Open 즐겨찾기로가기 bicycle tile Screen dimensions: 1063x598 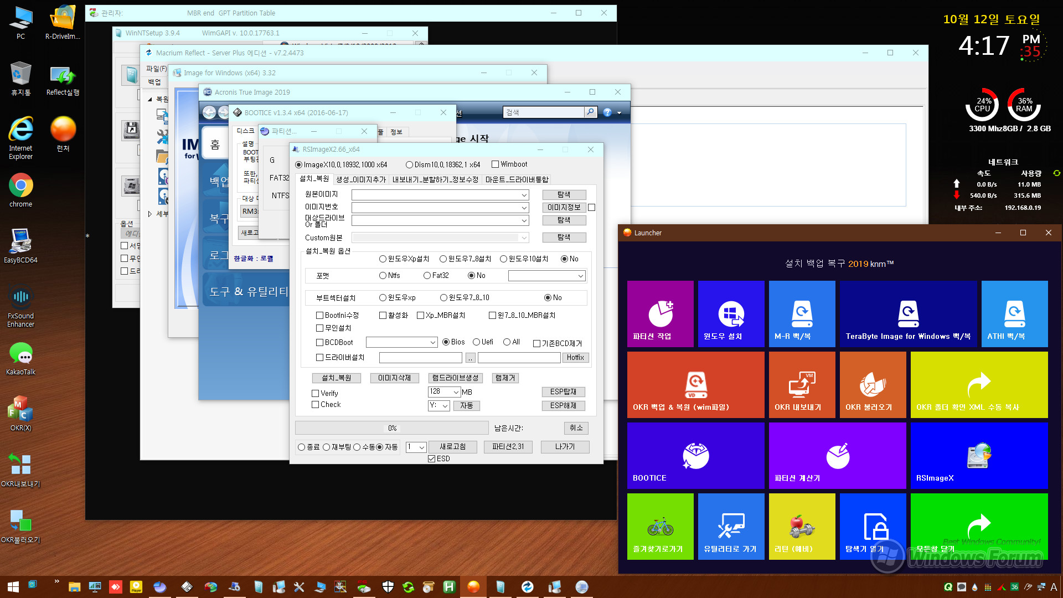(660, 526)
